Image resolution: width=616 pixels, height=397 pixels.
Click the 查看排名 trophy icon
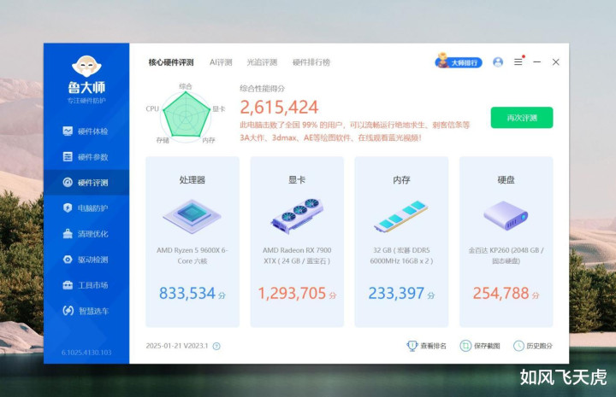412,346
